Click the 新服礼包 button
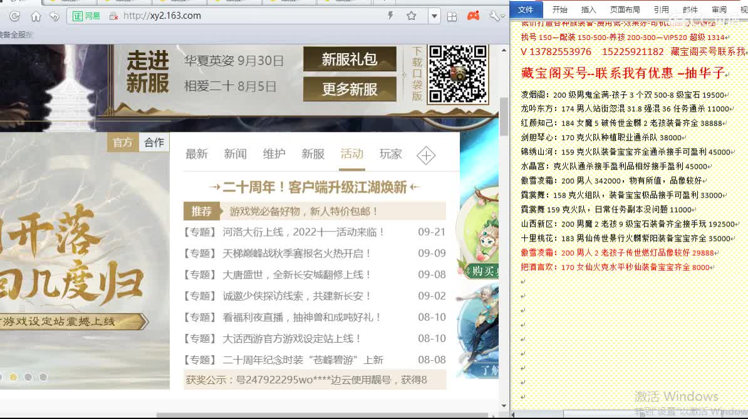This screenshot has height=419, width=748. [350, 59]
